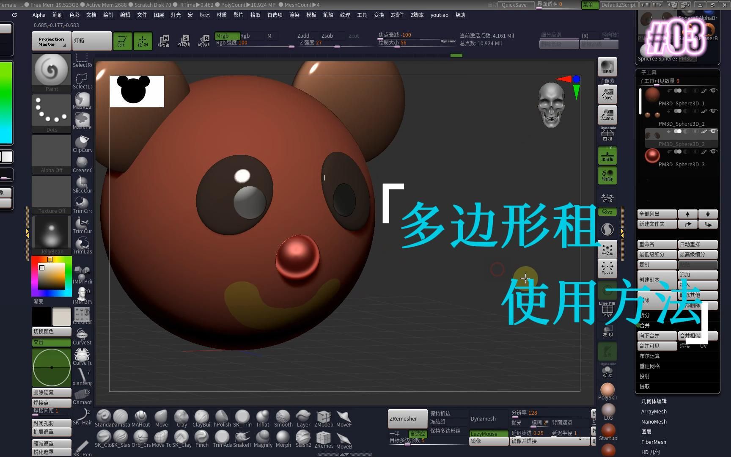Viewport: 731px width, 457px height.
Task: Select the Smooth brush
Action: point(283,417)
